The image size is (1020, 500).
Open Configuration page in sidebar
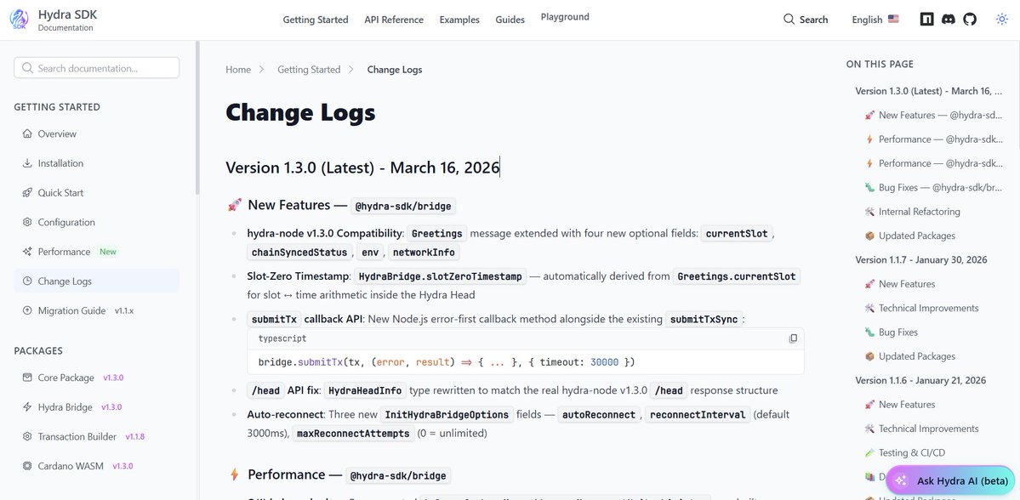tap(96, 223)
